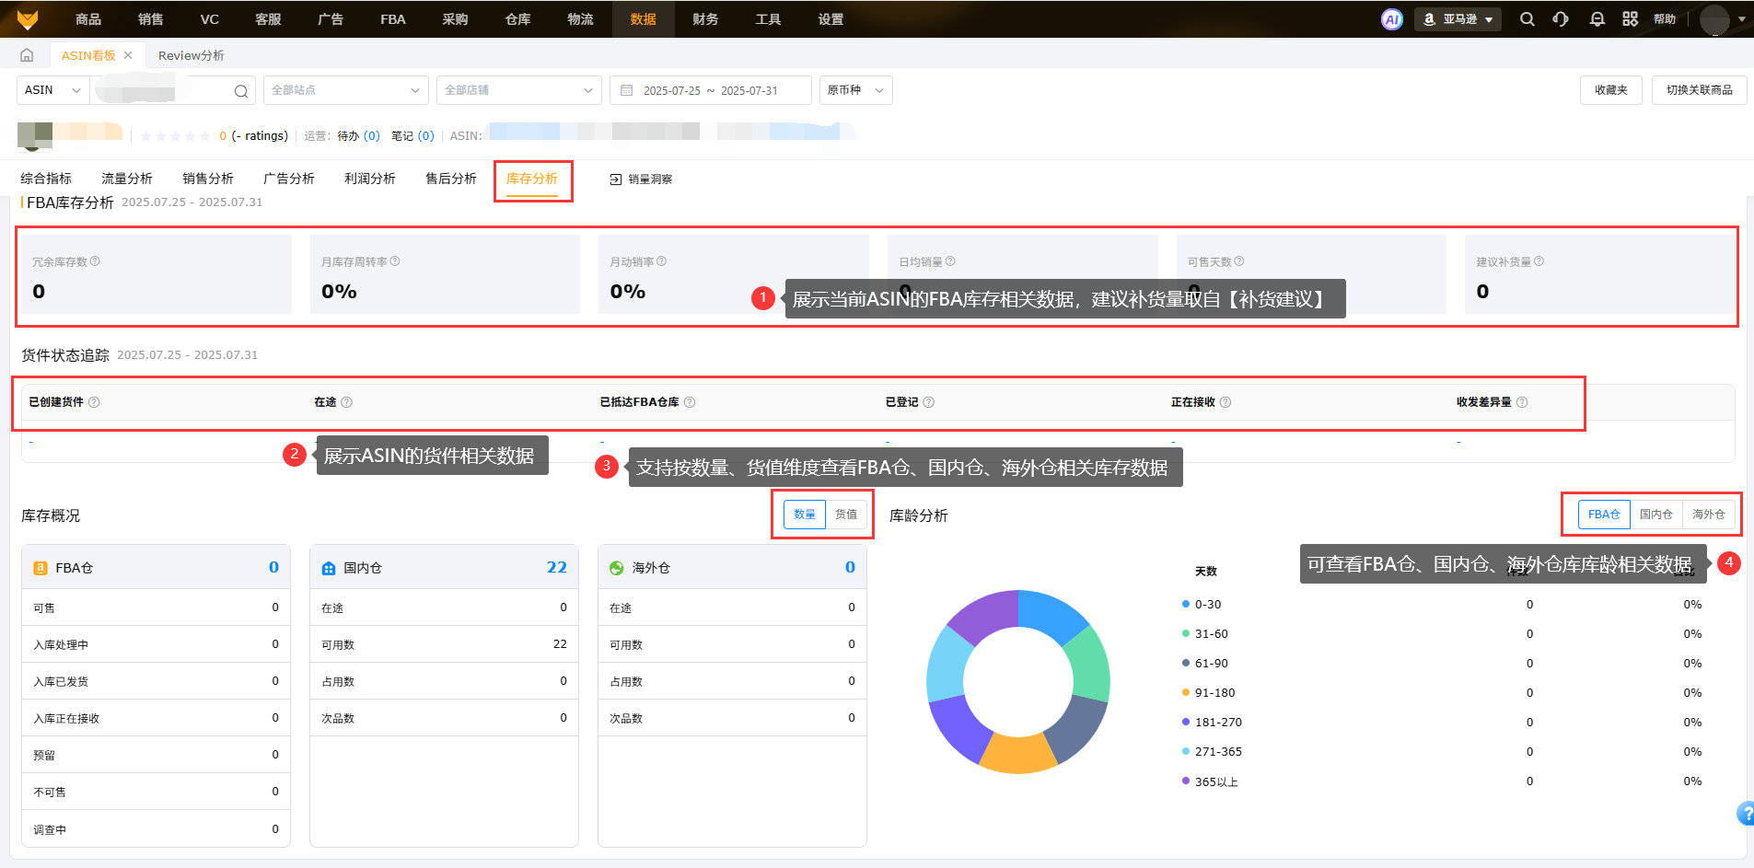Click help icon beside 冗余库存数
Image resolution: width=1754 pixels, height=868 pixels.
(x=95, y=261)
